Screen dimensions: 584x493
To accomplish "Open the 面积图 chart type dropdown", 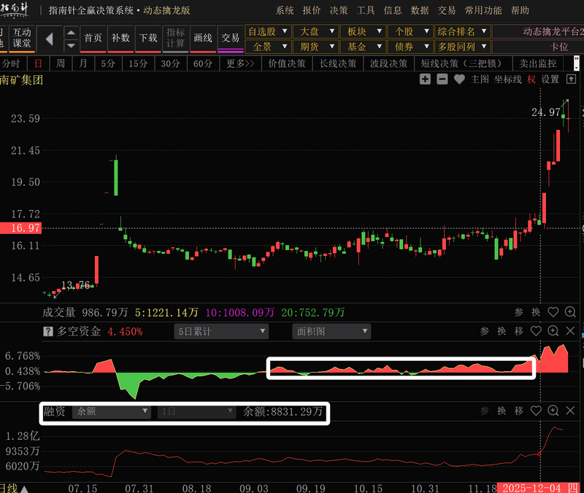I will coord(331,331).
